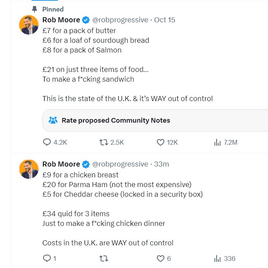The image size is (268, 268).
Task: Click the Community Notes people icon
Action: coord(53,120)
